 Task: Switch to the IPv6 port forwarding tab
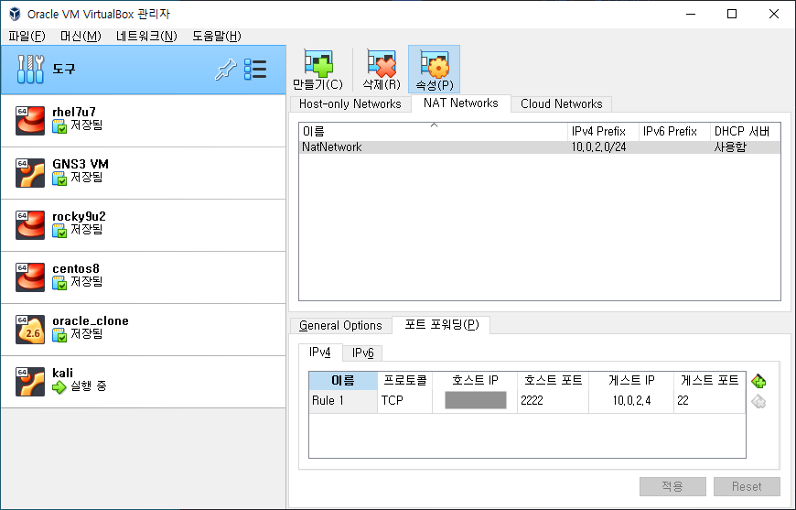point(362,353)
